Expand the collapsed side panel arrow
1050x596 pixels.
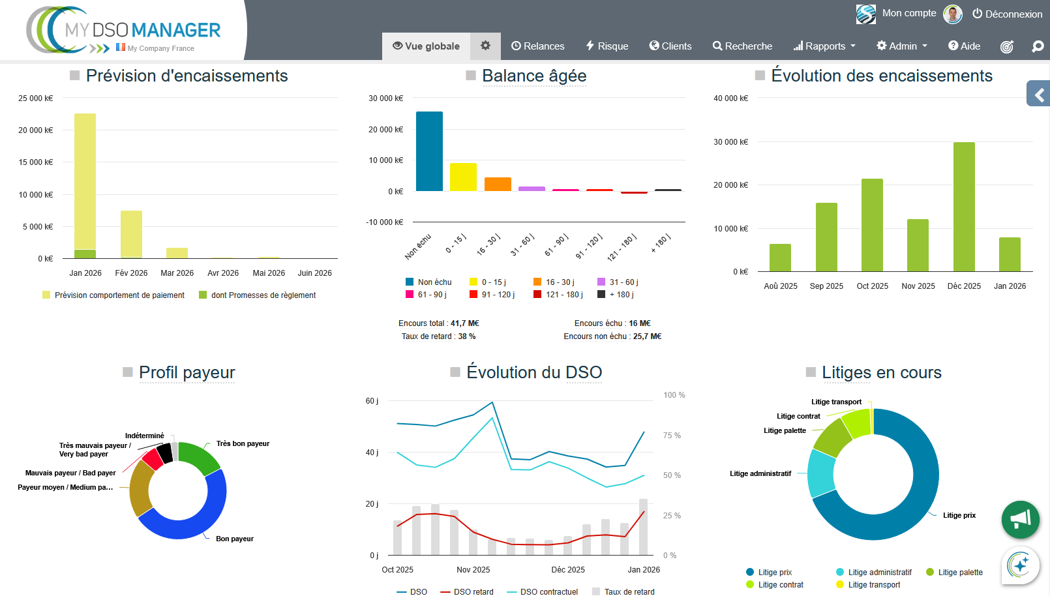(x=1039, y=95)
